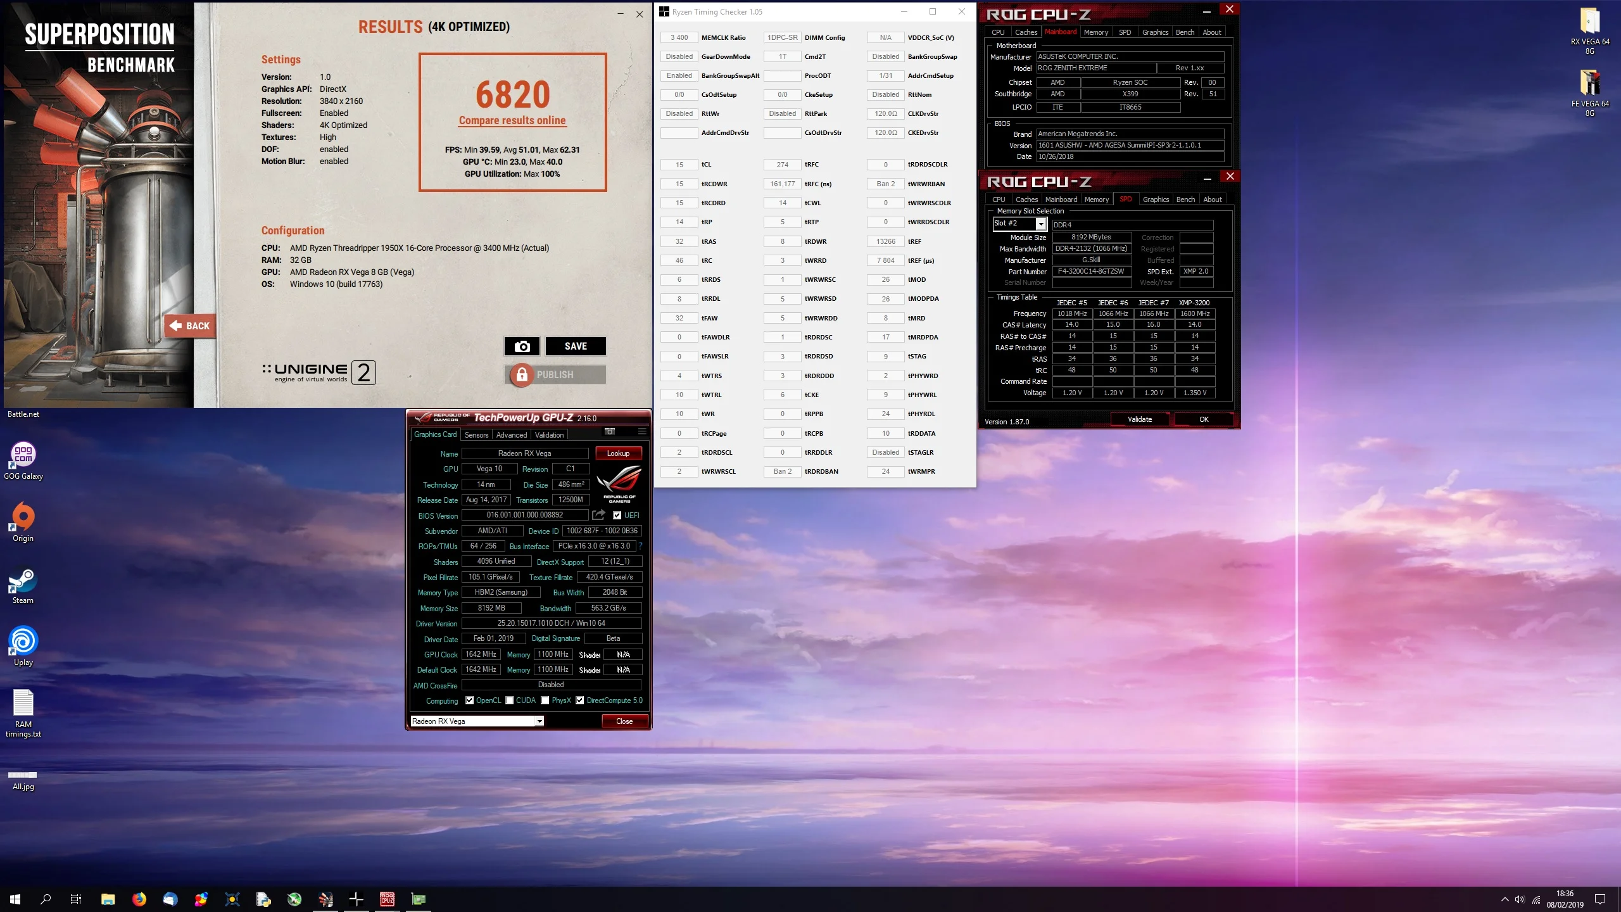Click the BIOS export share icon in GPU-Z
The width and height of the screenshot is (1621, 912).
598,515
